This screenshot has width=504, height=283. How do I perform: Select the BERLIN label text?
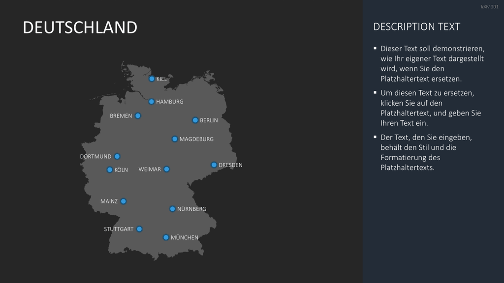pos(209,120)
